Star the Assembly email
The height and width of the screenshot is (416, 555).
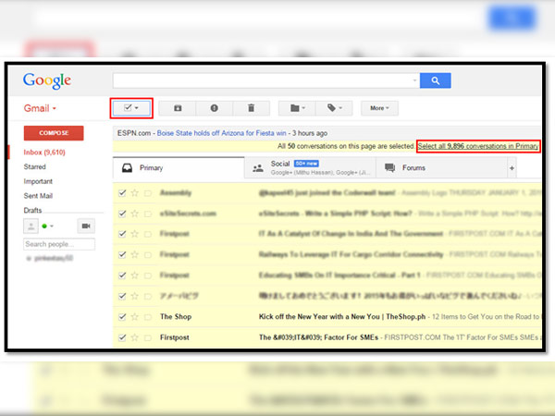[134, 193]
